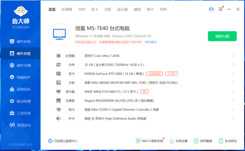Open 电脑防护 in the sidebar
The width and height of the screenshot is (245, 151).
pyautogui.click(x=20, y=77)
